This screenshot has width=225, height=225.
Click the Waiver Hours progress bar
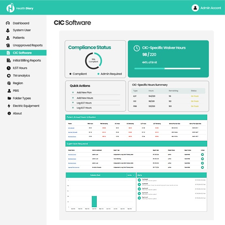click(167, 68)
